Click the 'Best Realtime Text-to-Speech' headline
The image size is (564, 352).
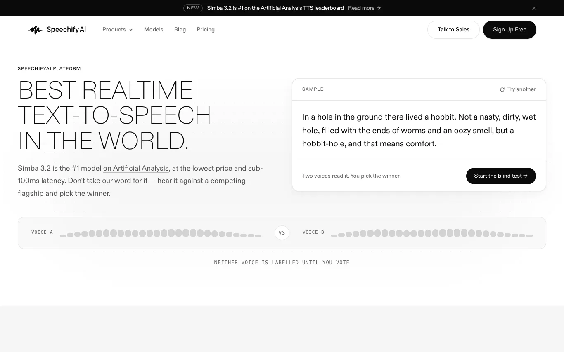(114, 115)
